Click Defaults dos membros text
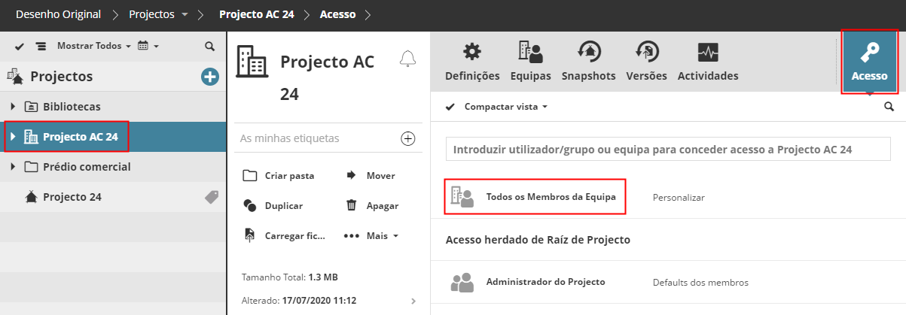 pyautogui.click(x=701, y=283)
